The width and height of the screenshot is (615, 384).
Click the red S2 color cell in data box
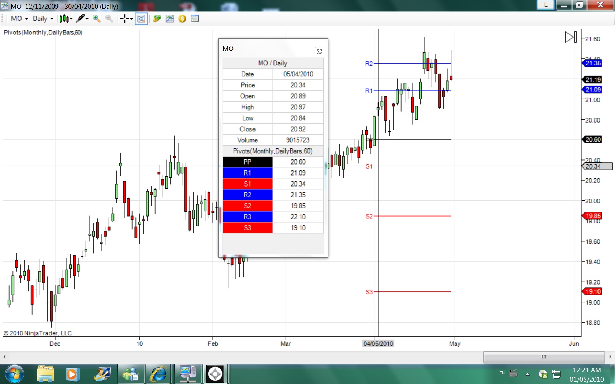[x=247, y=206]
